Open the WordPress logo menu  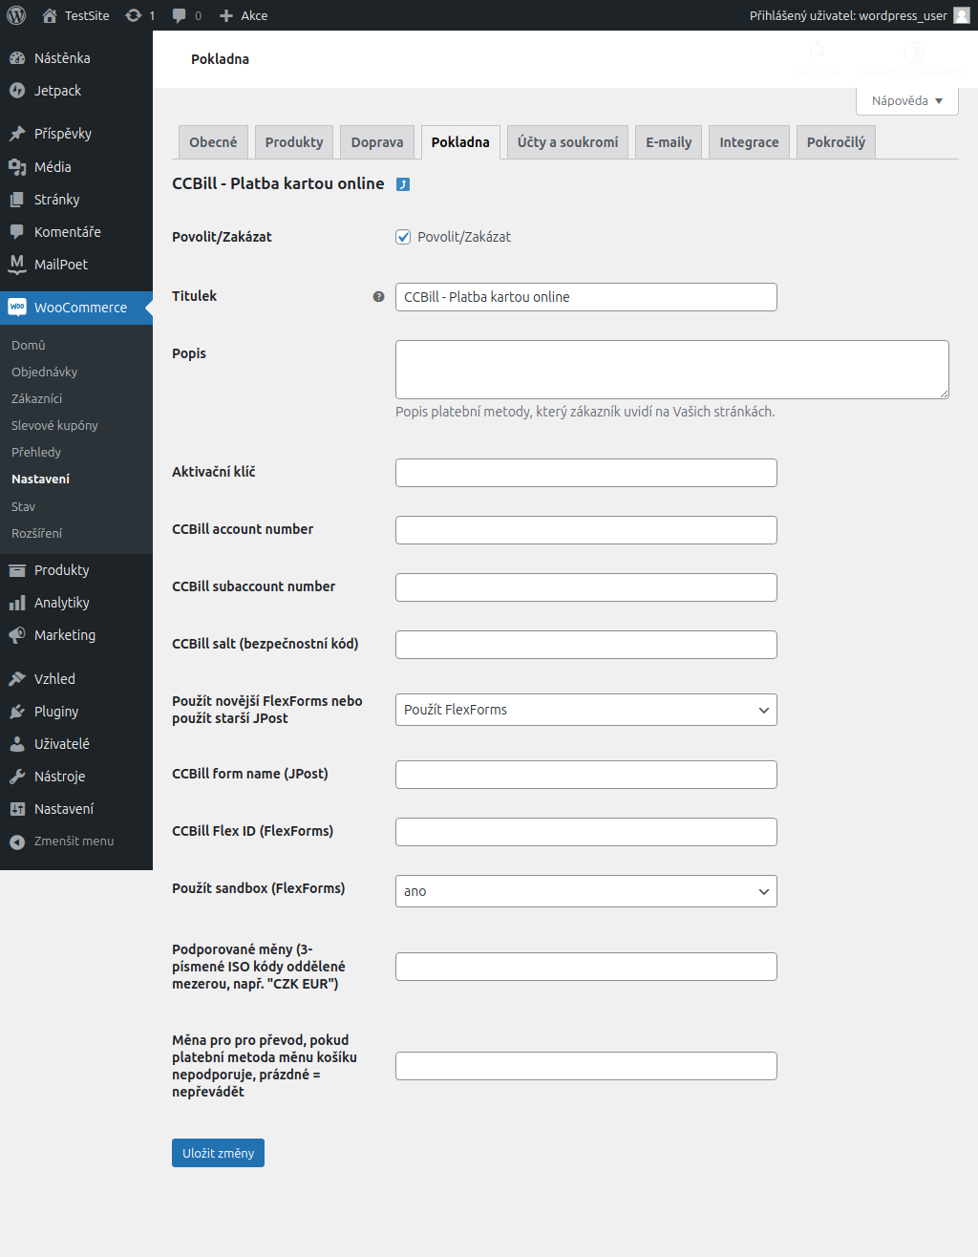[16, 15]
